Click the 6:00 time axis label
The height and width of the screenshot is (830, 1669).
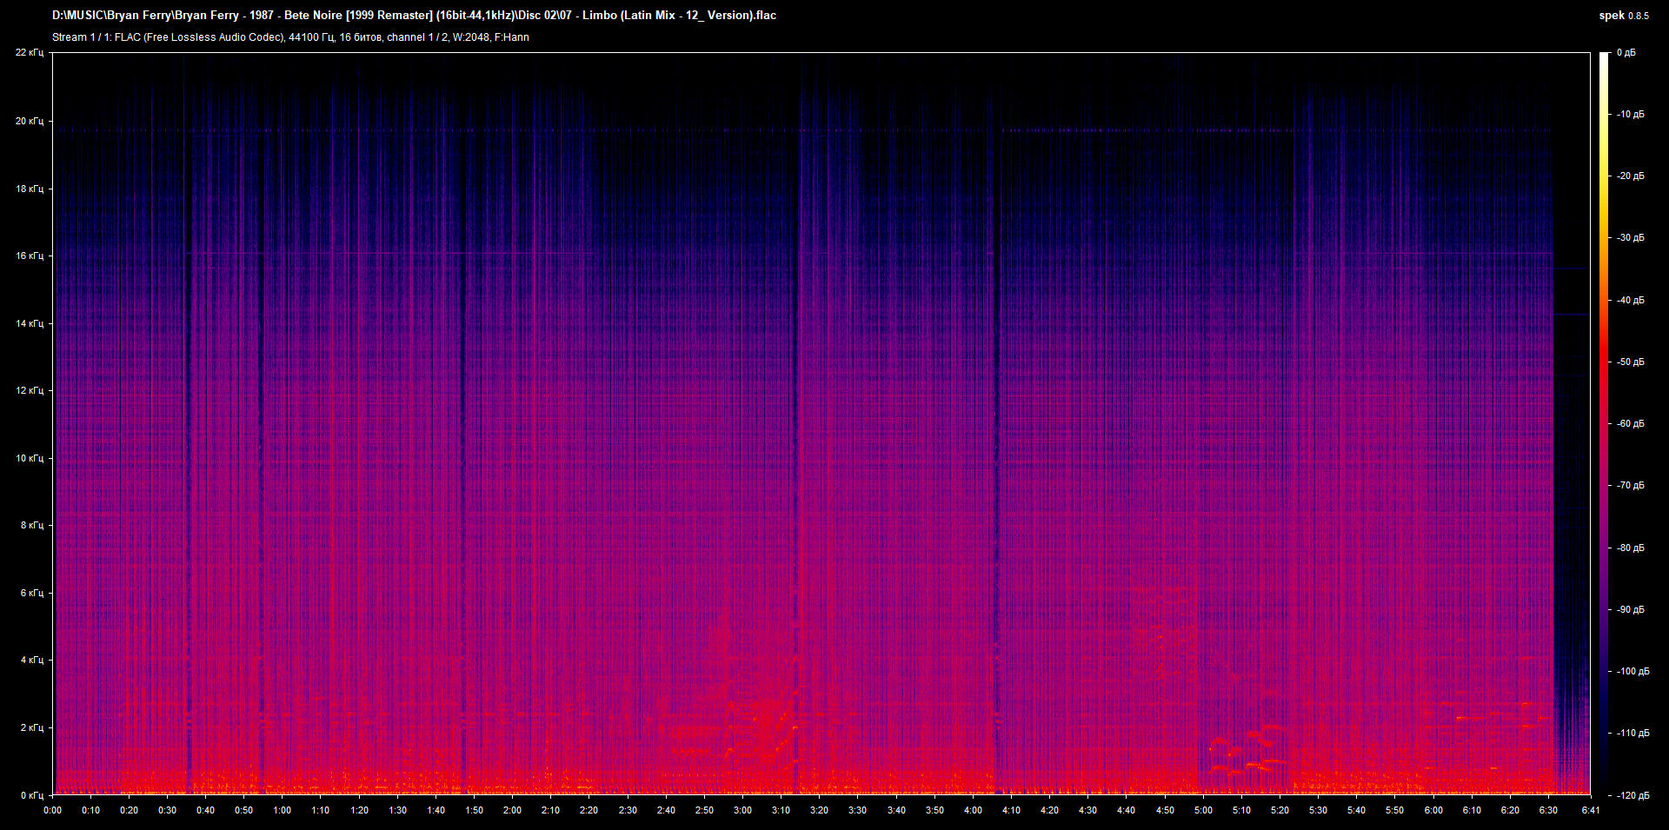pyautogui.click(x=1433, y=811)
